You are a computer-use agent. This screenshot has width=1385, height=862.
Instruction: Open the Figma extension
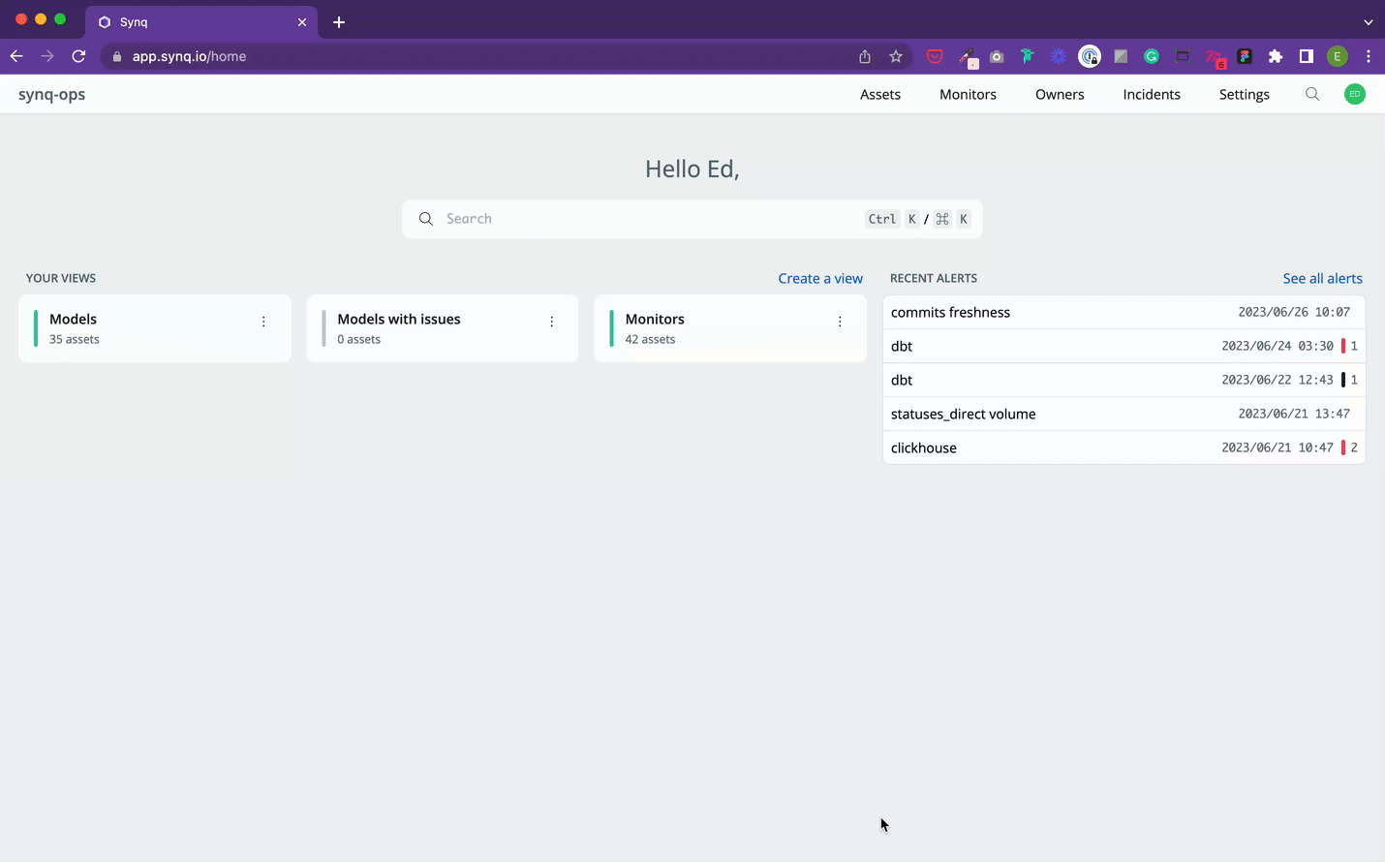1245,56
